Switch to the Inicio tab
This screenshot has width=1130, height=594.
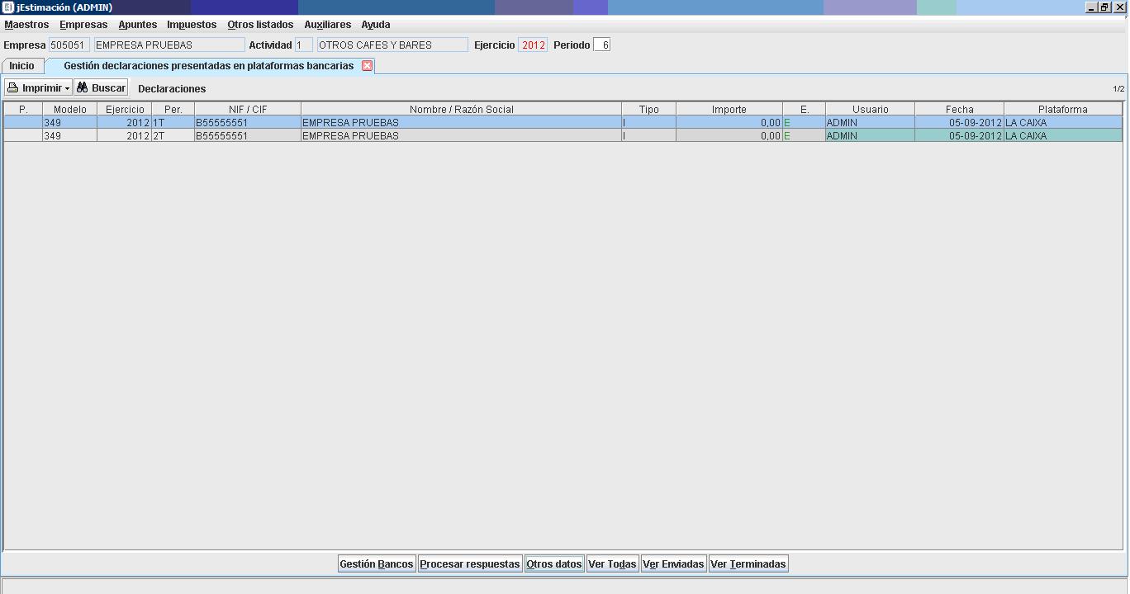pos(22,66)
